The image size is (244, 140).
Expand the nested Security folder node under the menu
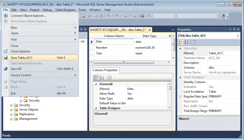(21, 101)
